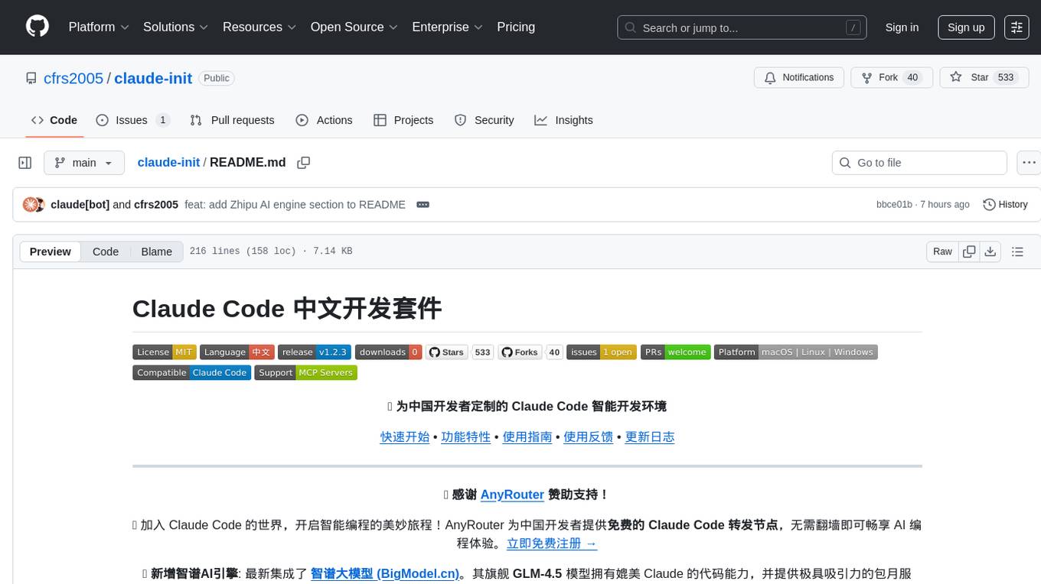The height and width of the screenshot is (584, 1041).
Task: Open the claude-init breadcrumb folder link
Action: coord(168,163)
